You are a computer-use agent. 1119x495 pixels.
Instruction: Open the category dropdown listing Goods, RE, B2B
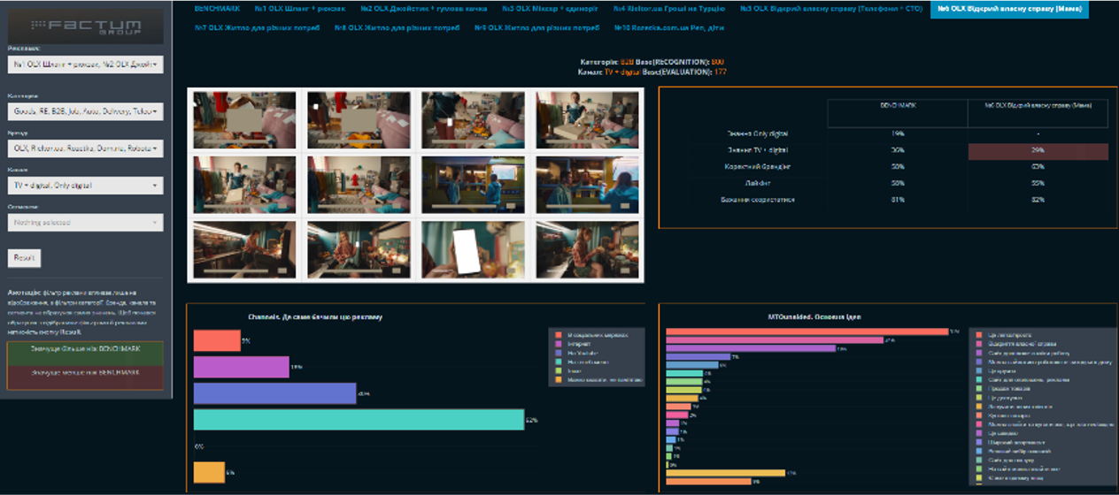[85, 111]
